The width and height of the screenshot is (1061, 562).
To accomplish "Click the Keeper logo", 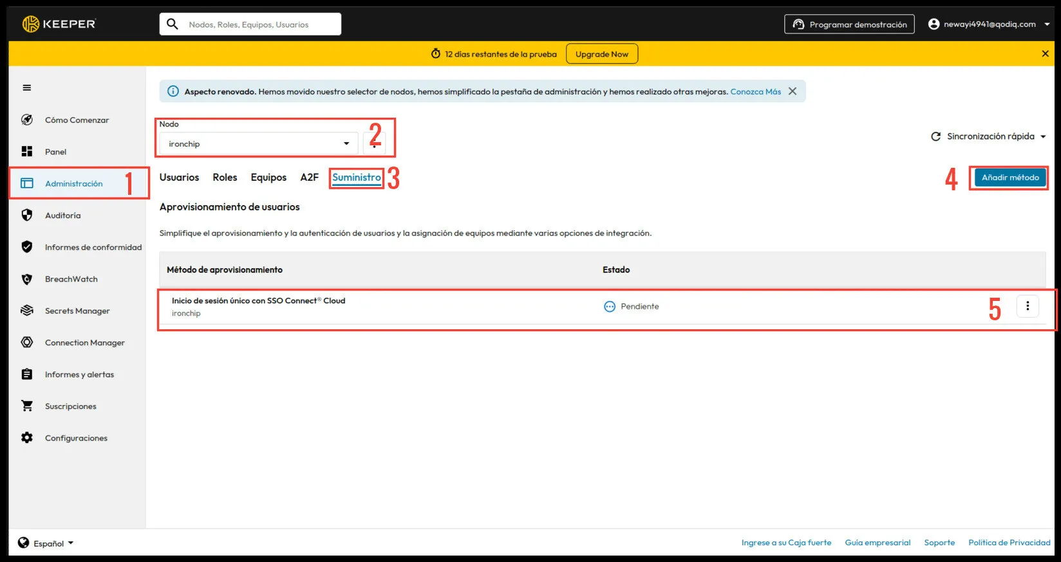I will click(x=59, y=24).
